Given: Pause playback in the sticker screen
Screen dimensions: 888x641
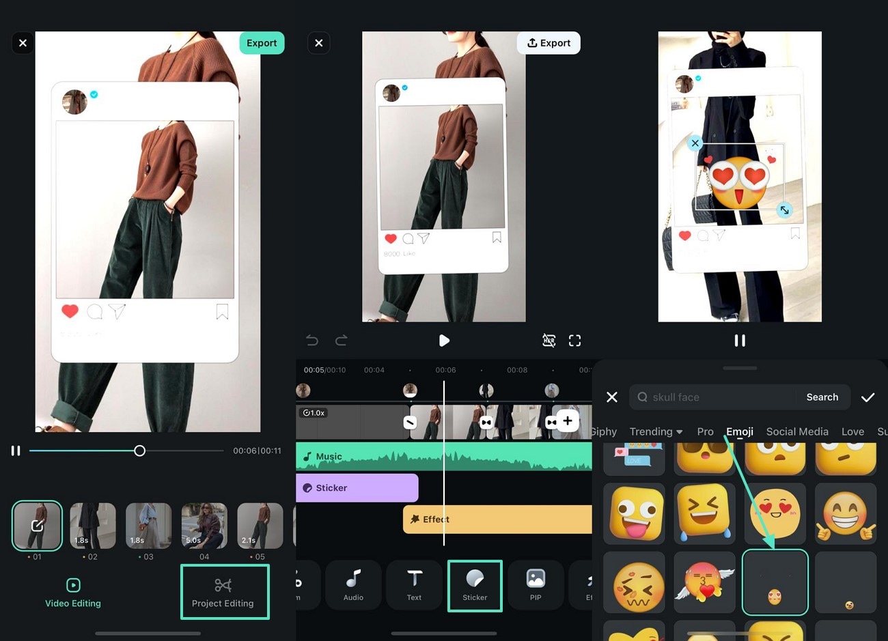Looking at the screenshot, I should pyautogui.click(x=740, y=341).
